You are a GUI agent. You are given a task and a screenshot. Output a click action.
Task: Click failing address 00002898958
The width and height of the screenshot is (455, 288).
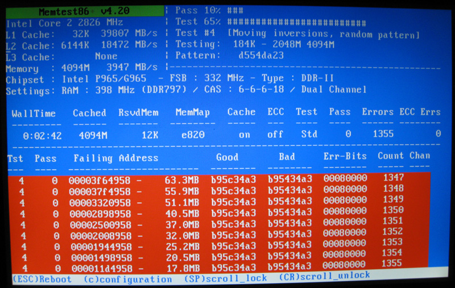(101, 214)
